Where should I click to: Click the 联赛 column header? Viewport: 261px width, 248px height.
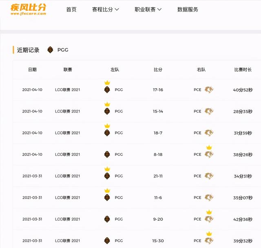68,70
